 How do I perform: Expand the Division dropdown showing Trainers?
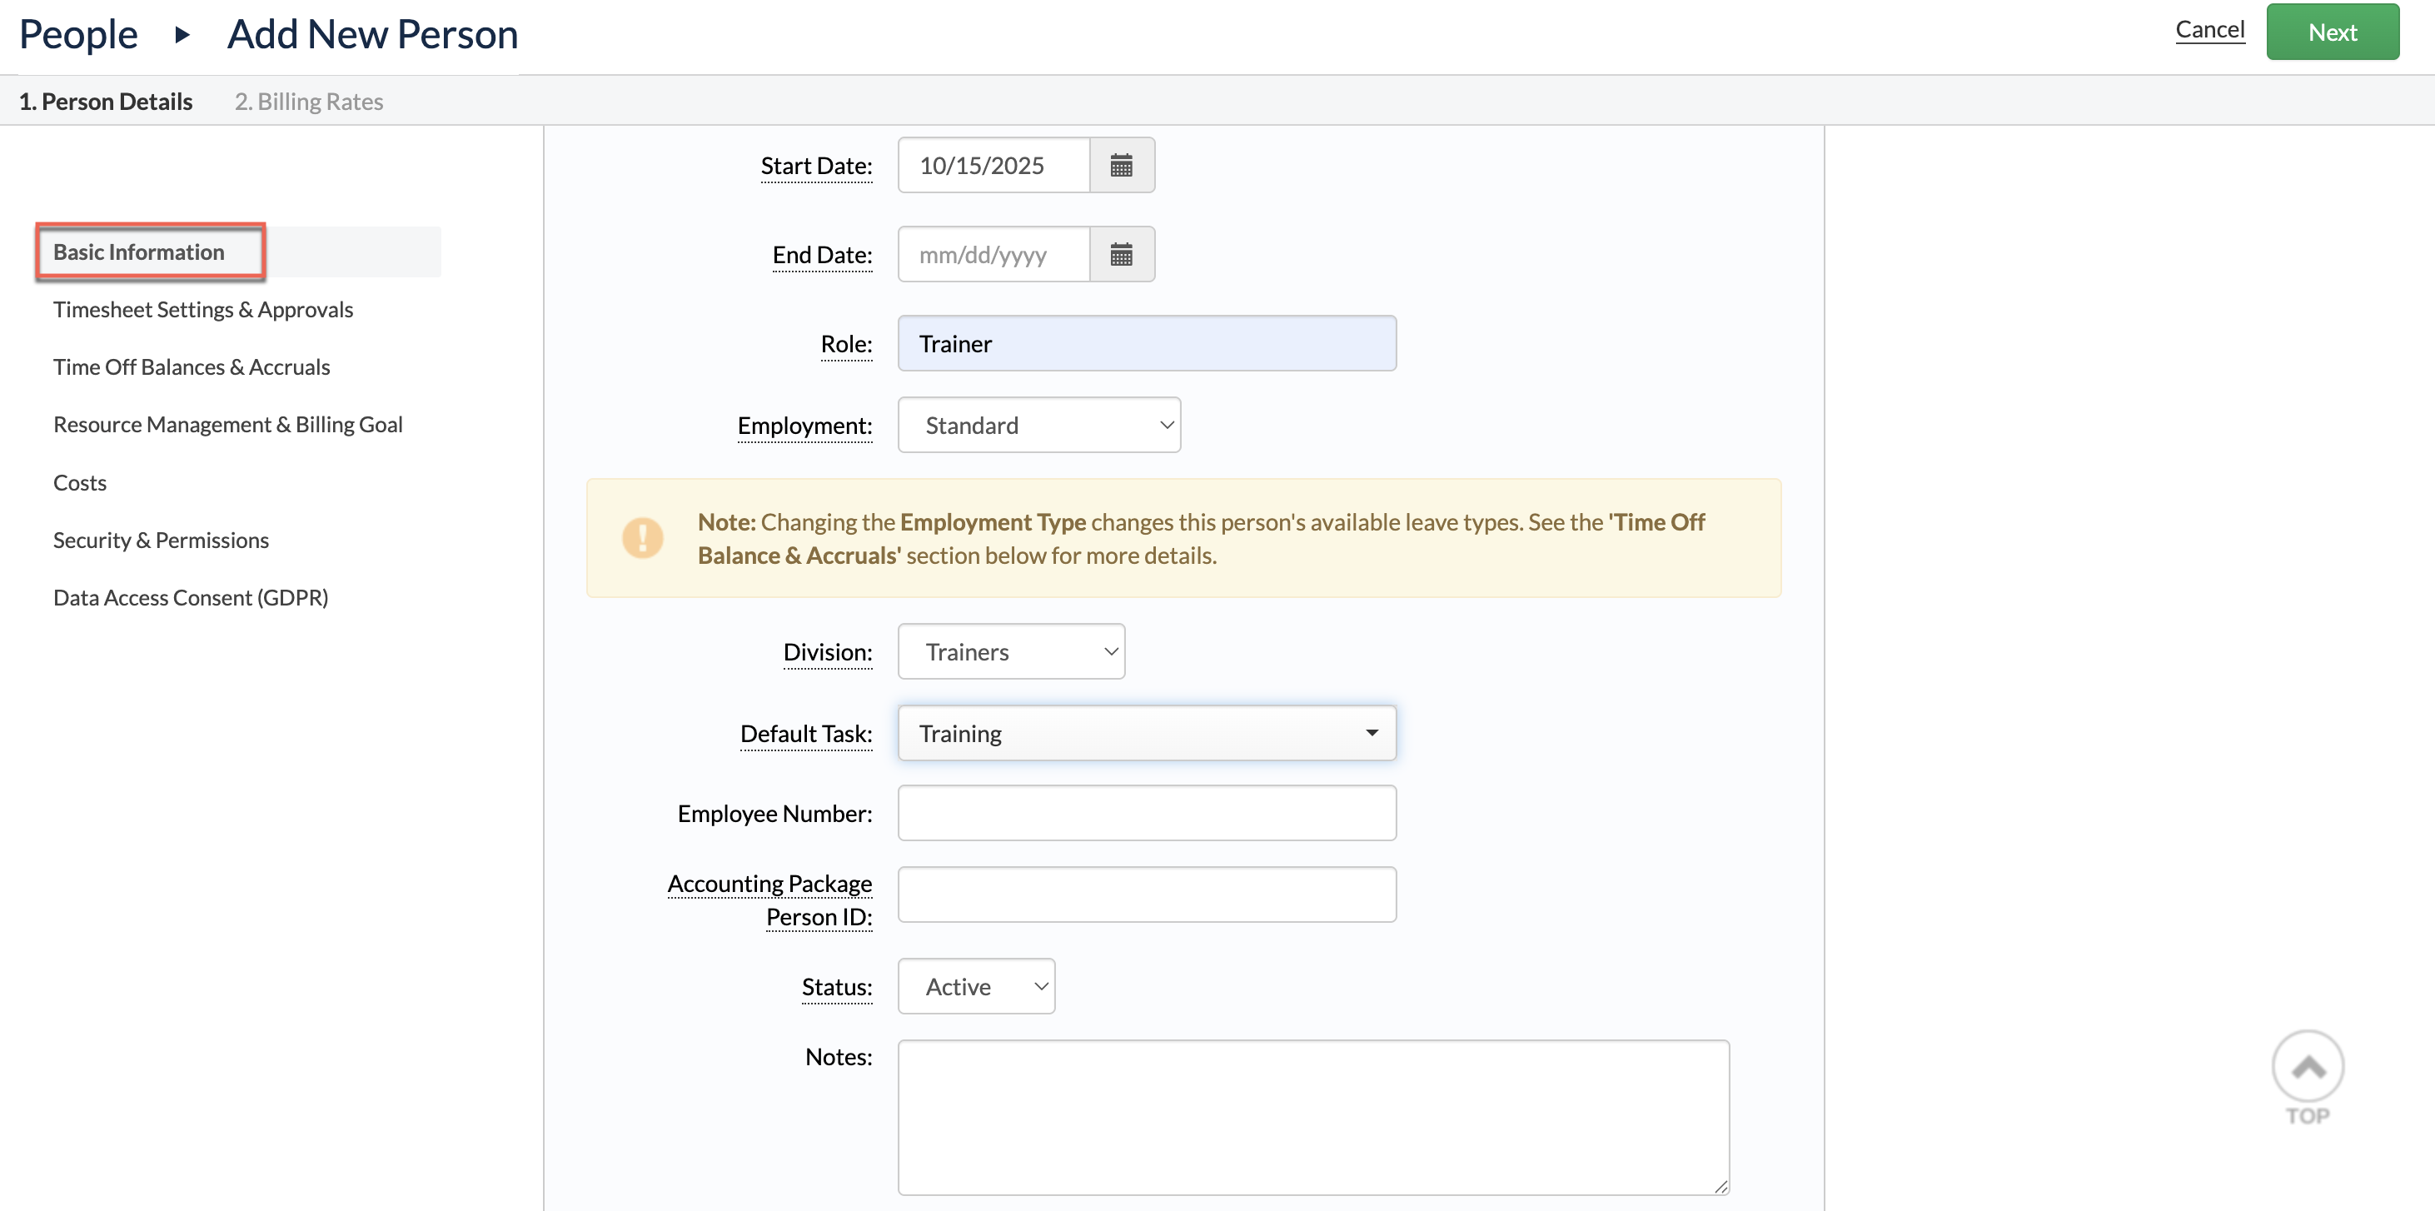click(x=1012, y=651)
